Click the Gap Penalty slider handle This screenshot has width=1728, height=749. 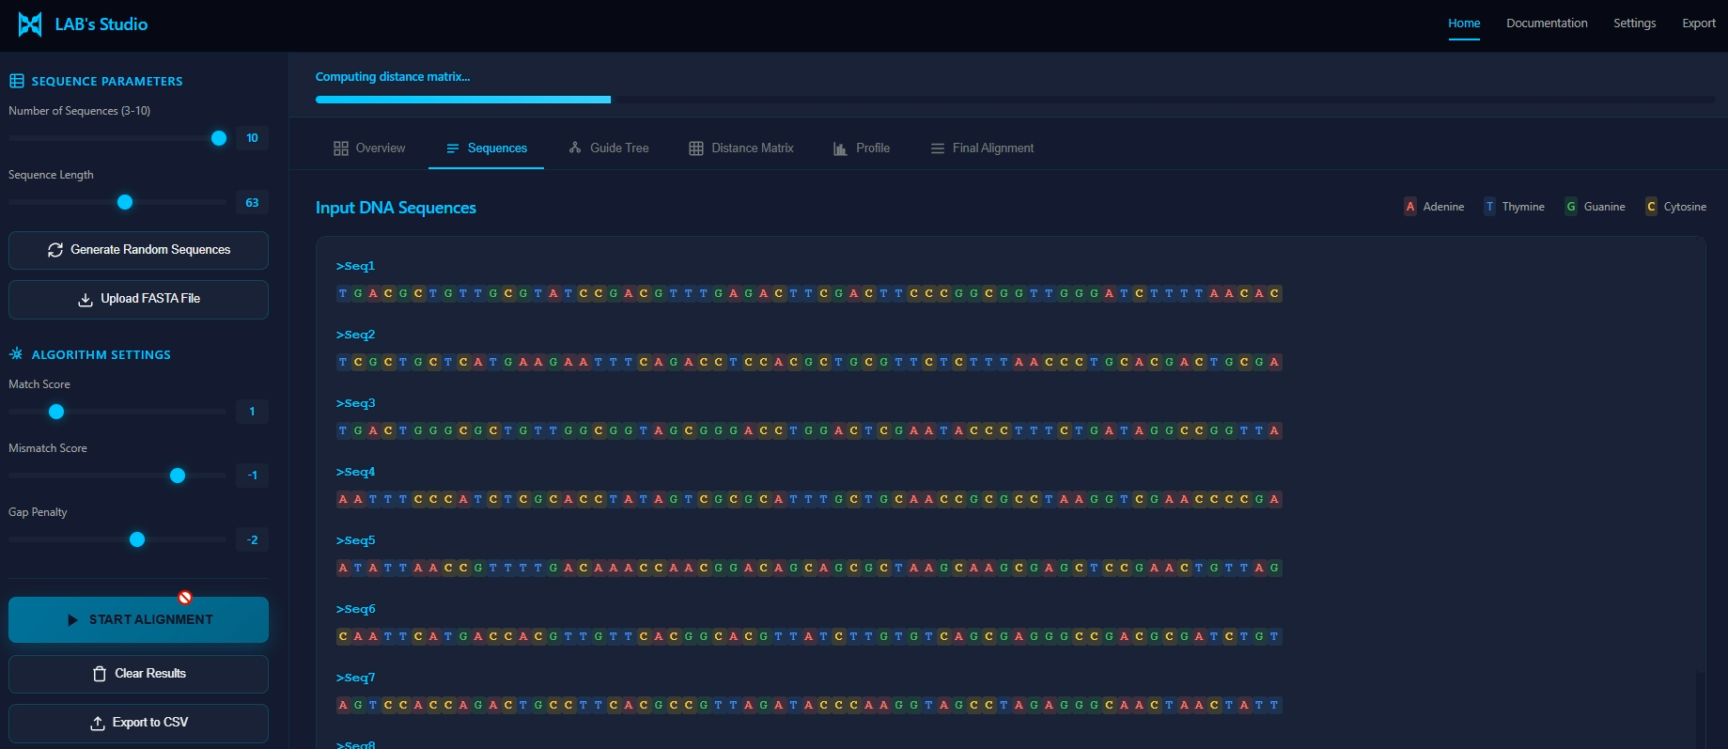pos(137,539)
